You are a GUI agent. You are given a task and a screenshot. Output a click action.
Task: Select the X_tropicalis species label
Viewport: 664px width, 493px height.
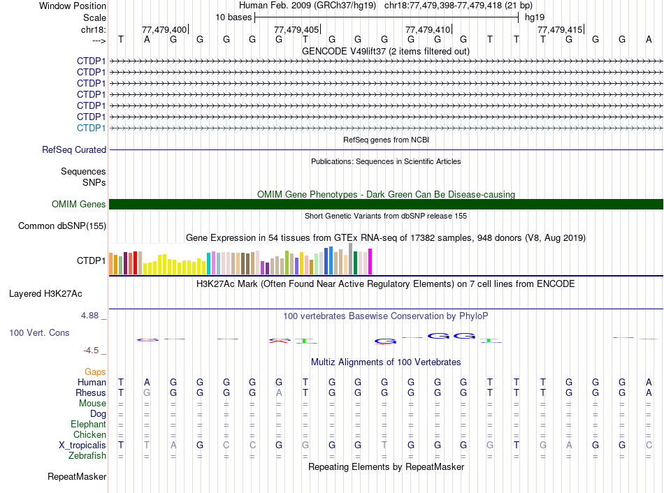pos(82,445)
